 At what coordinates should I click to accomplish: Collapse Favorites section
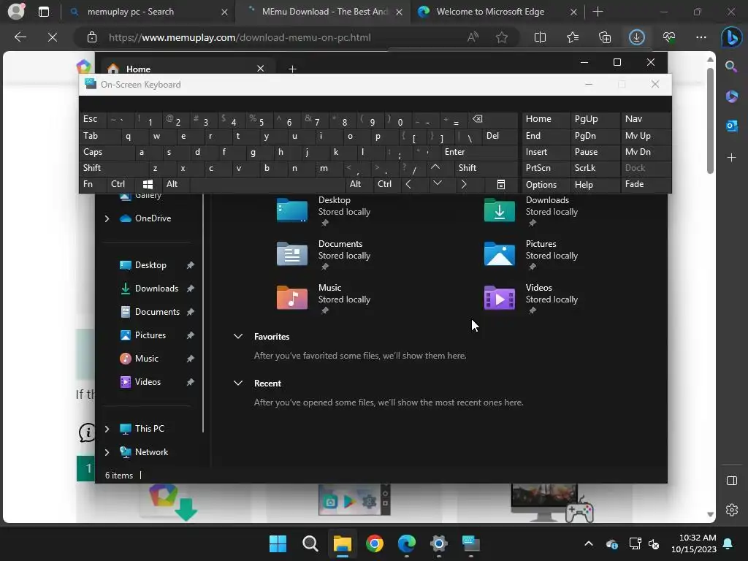[x=238, y=336]
